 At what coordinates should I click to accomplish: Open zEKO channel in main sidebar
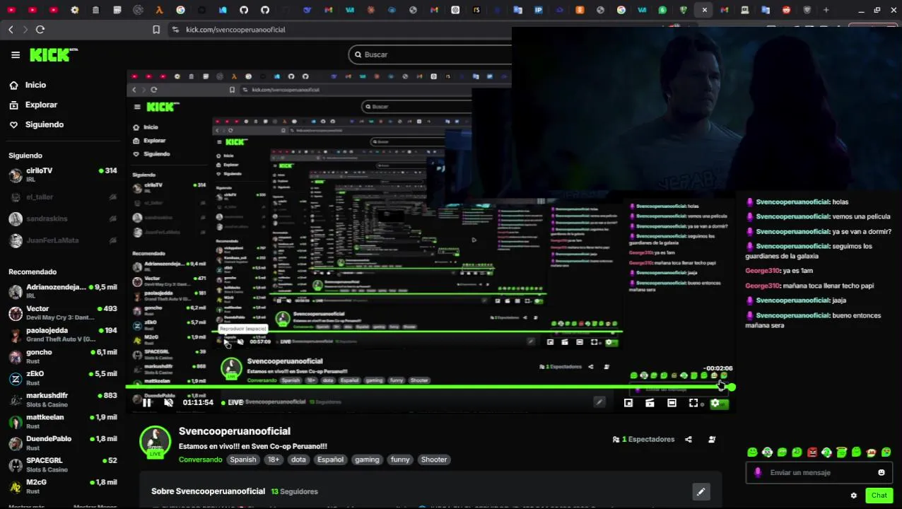[x=62, y=378]
